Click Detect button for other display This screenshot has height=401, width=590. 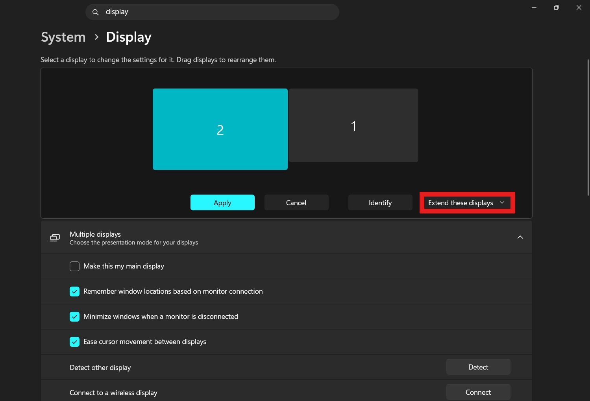[478, 367]
